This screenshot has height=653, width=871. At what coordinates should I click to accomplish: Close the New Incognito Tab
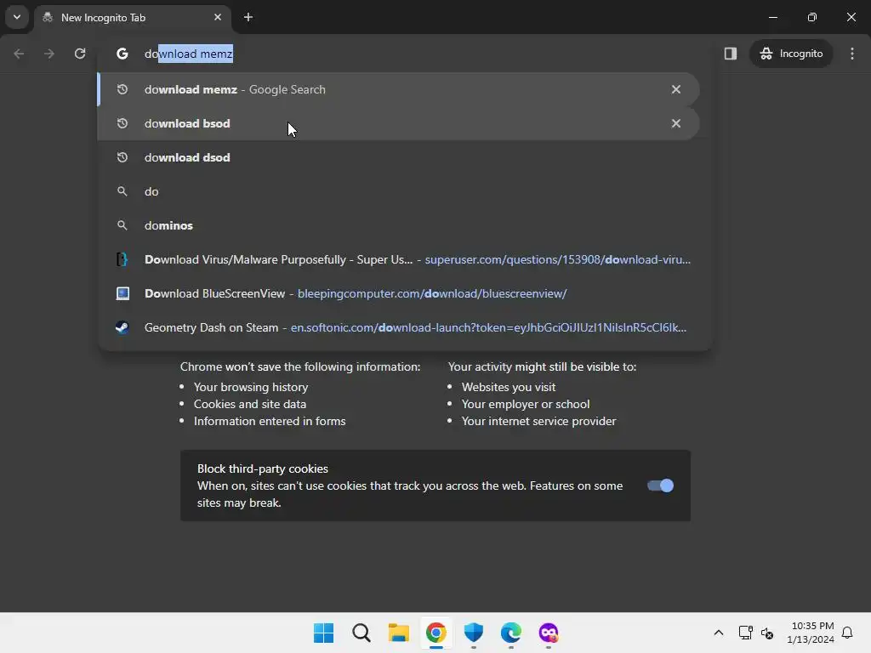click(218, 17)
